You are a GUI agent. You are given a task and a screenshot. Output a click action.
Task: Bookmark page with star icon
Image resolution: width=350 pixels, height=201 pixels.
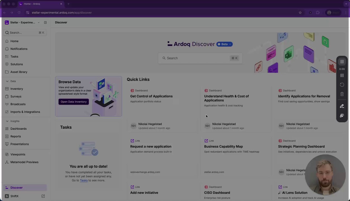coord(300,13)
